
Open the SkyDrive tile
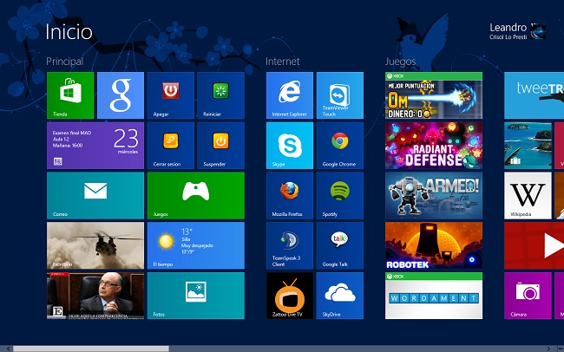(x=340, y=296)
